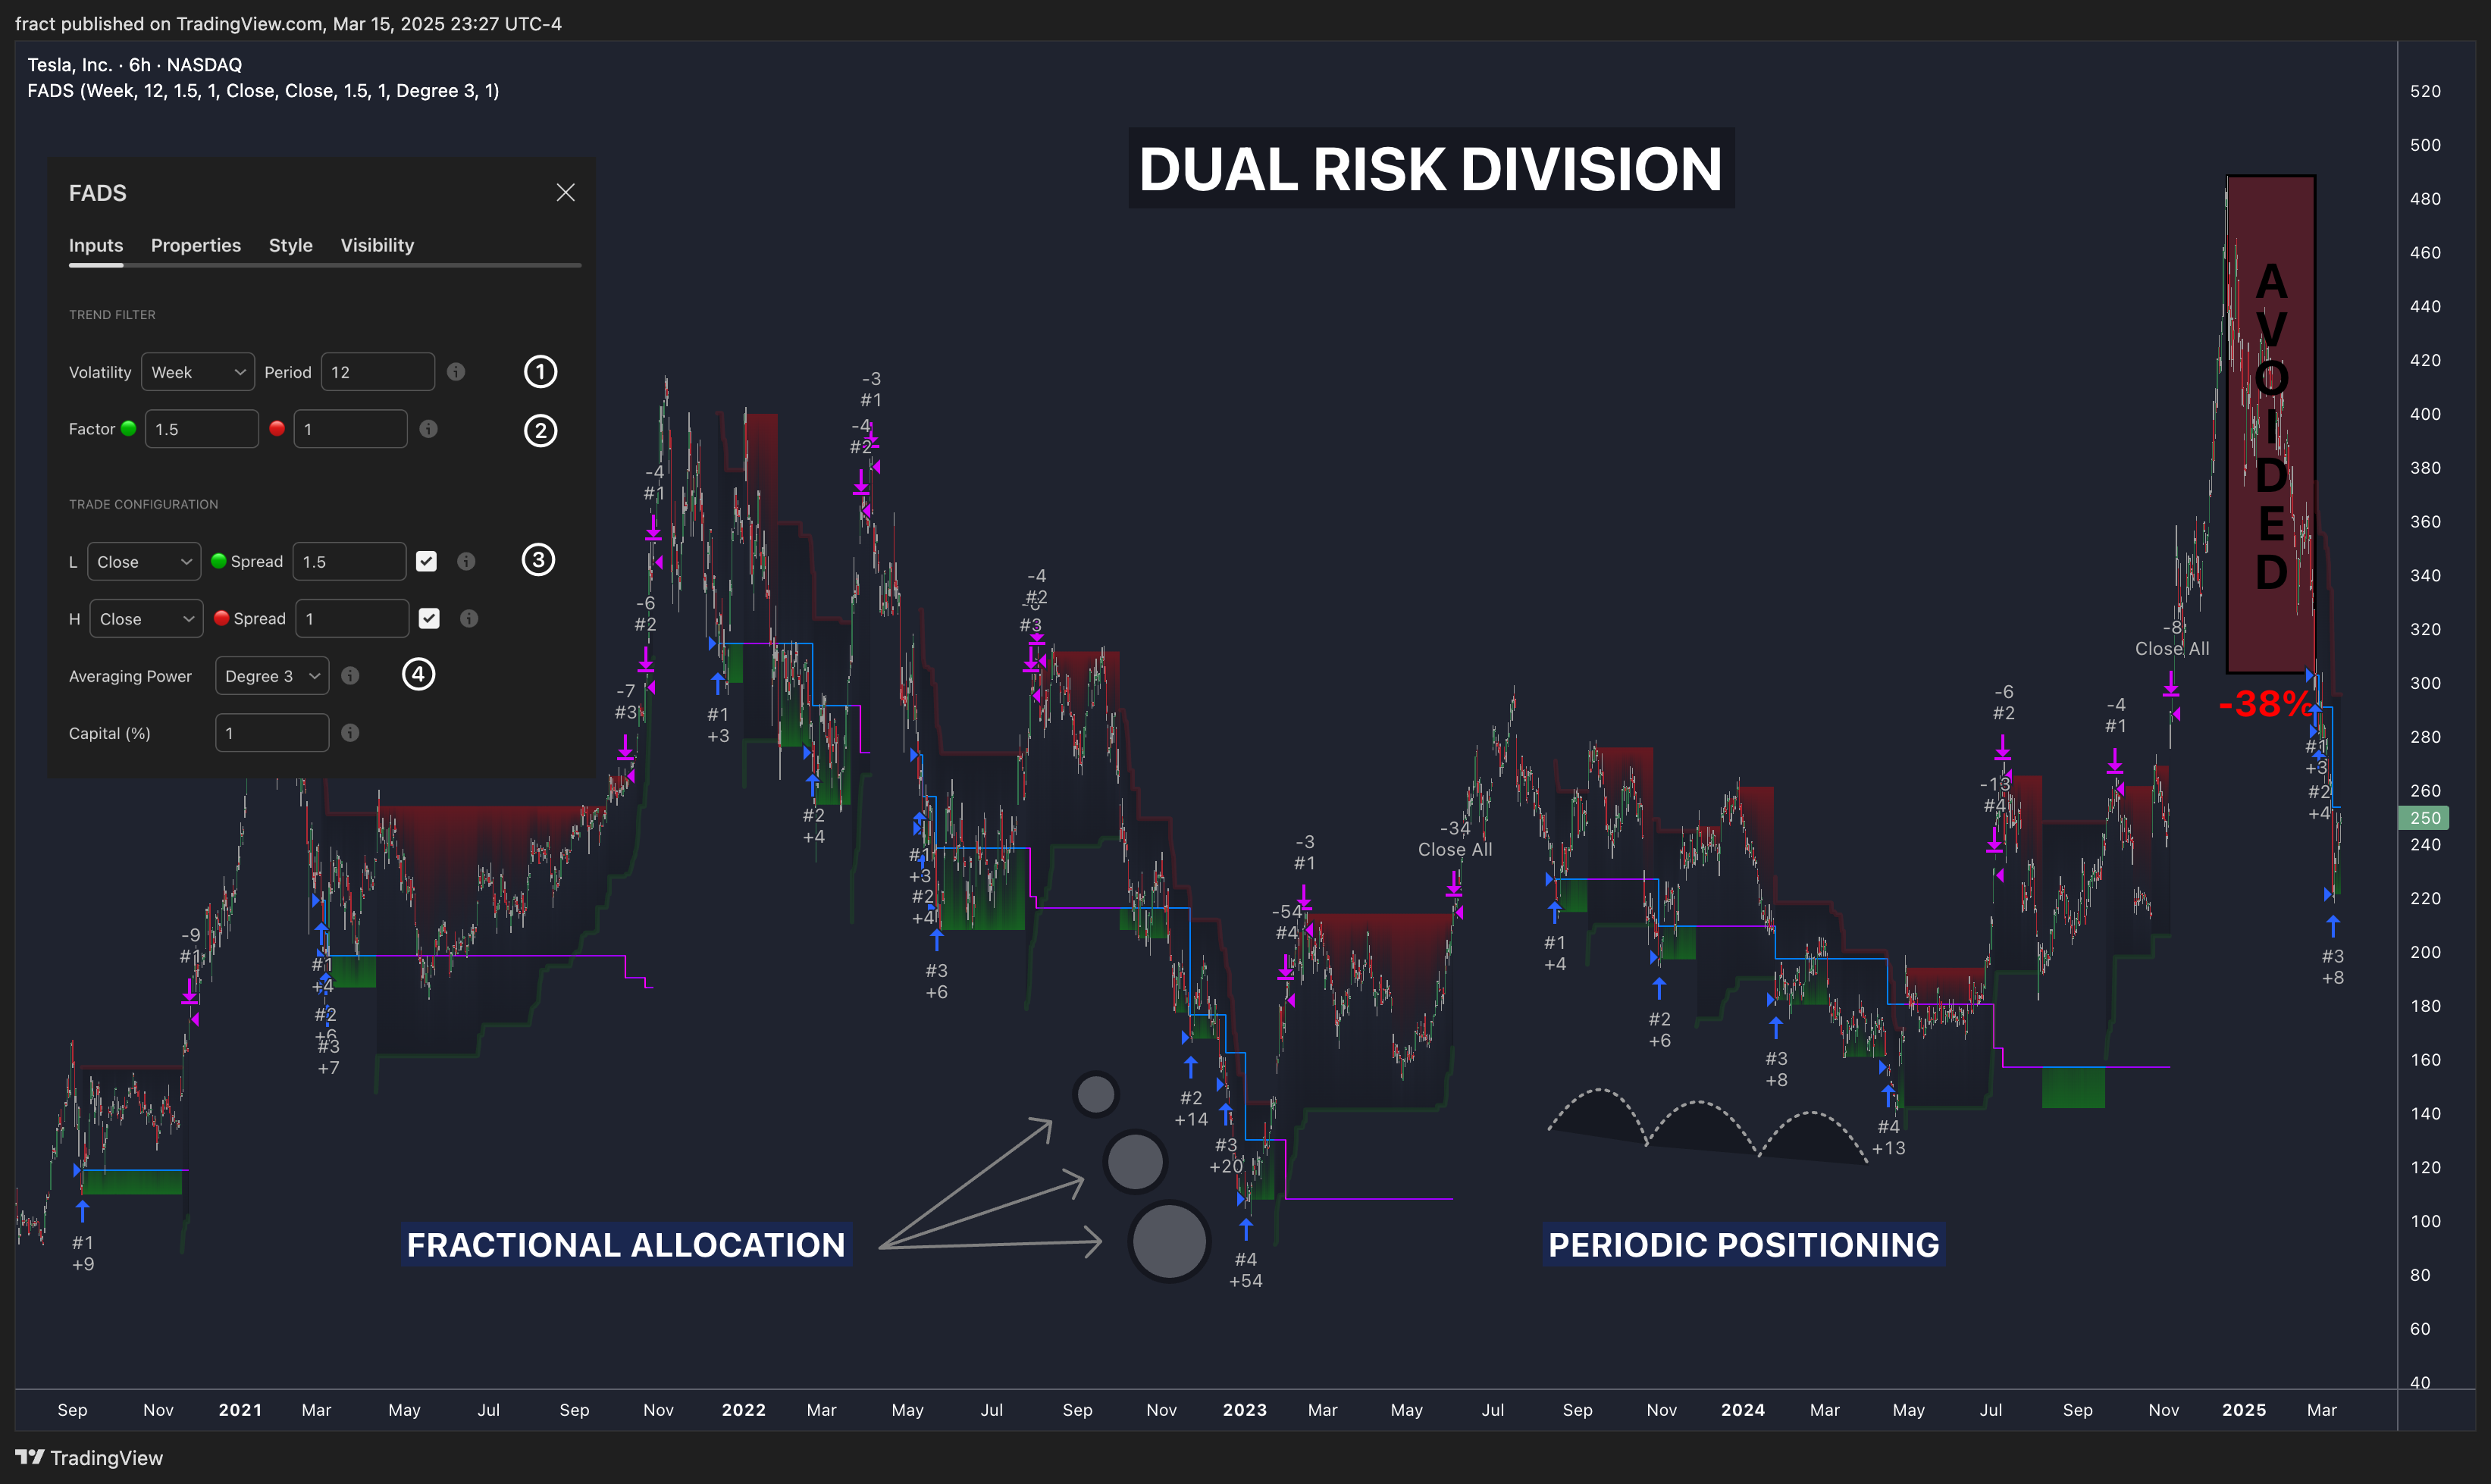2491x1484 pixels.
Task: Open Averaging Power Degree 3 dropdown
Action: pos(272,676)
